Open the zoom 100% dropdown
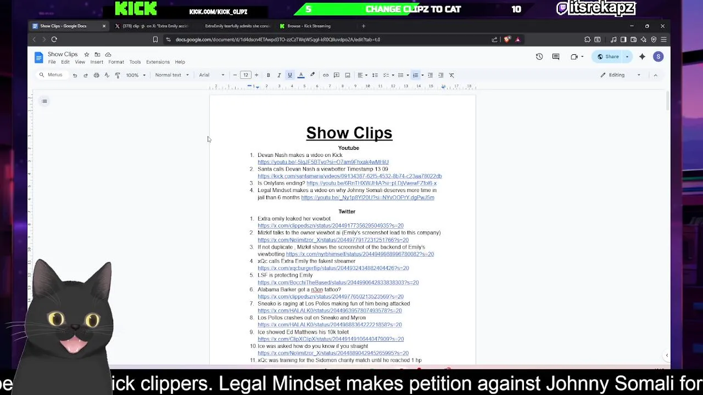The width and height of the screenshot is (703, 395). 136,75
